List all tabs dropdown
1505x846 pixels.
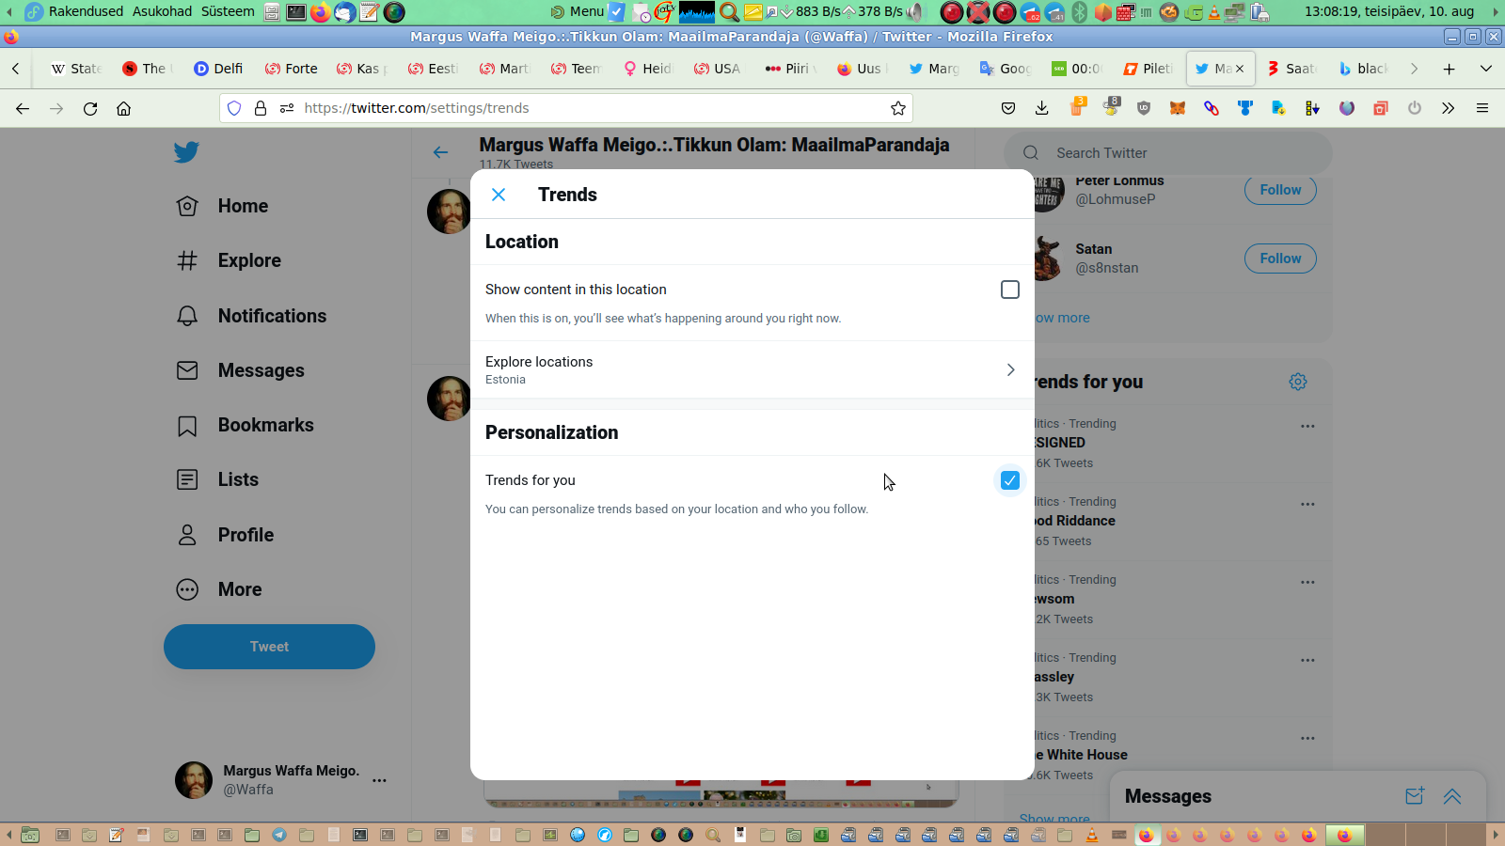pyautogui.click(x=1486, y=69)
